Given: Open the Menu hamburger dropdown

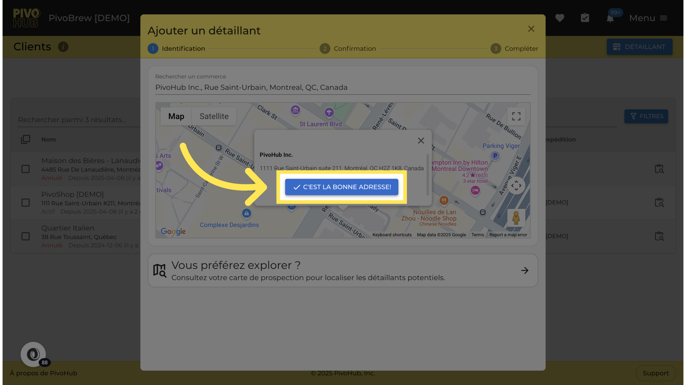Looking at the screenshot, I should (648, 18).
